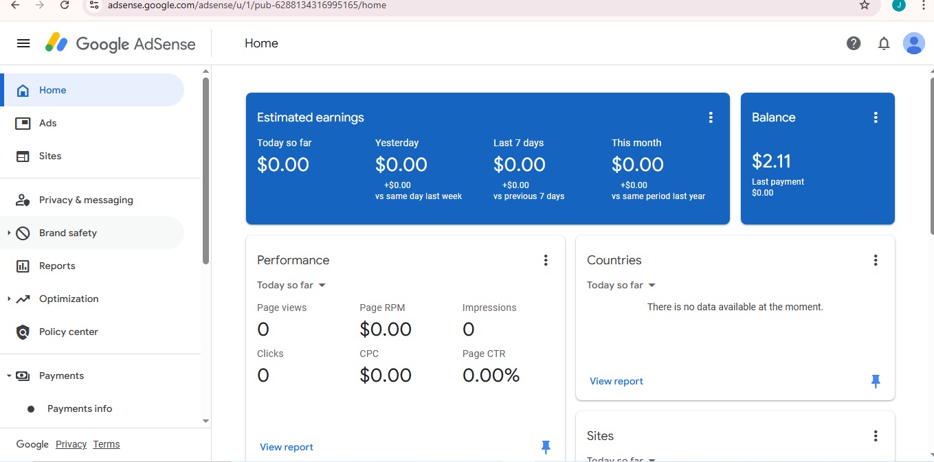Screen dimensions: 934x462
Task: Open Reports in the sidebar
Action: click(x=92, y=266)
